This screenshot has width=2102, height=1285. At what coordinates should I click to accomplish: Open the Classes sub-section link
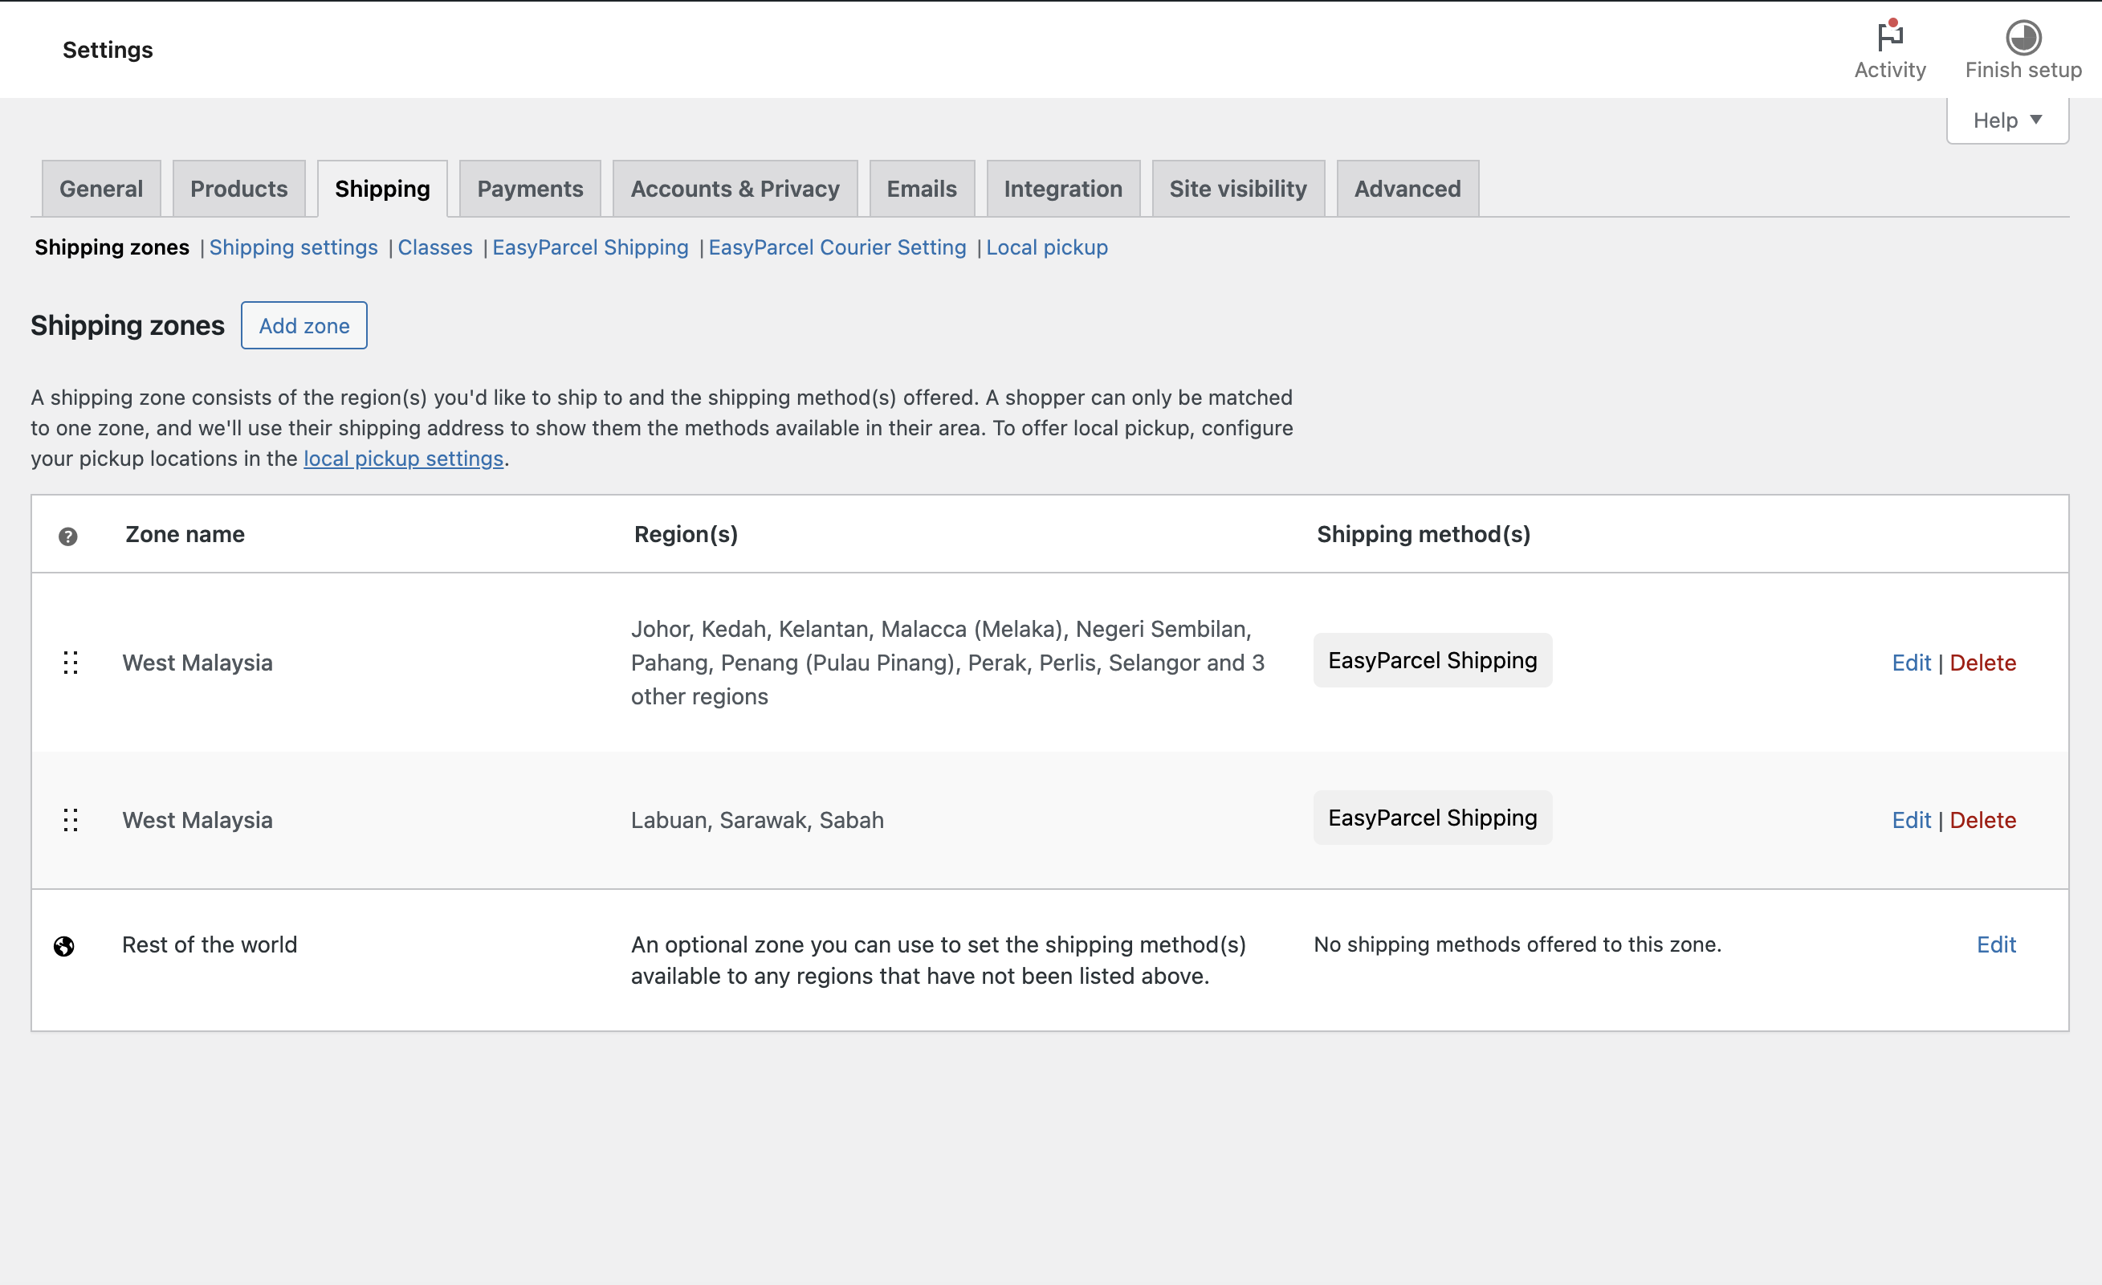(x=435, y=247)
